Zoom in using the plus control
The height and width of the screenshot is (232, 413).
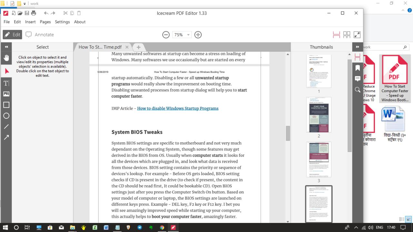pos(198,35)
